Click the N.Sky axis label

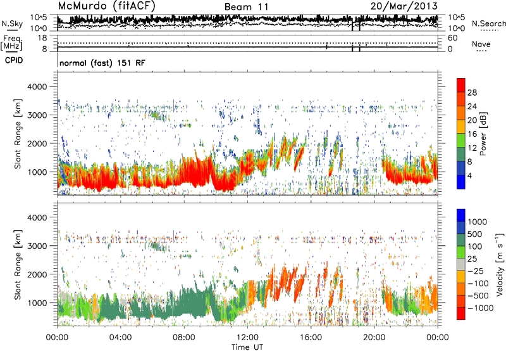12,23
